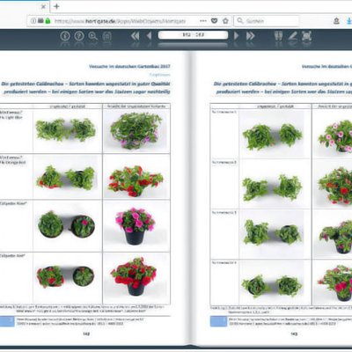Toggle fullscreen view icon
Viewport: 352px width, 352px height.
pos(306,36)
